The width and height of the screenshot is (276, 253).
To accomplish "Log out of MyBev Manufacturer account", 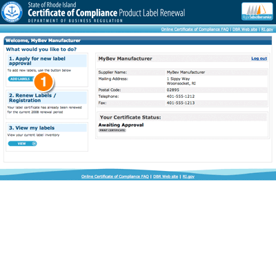I will (259, 59).
